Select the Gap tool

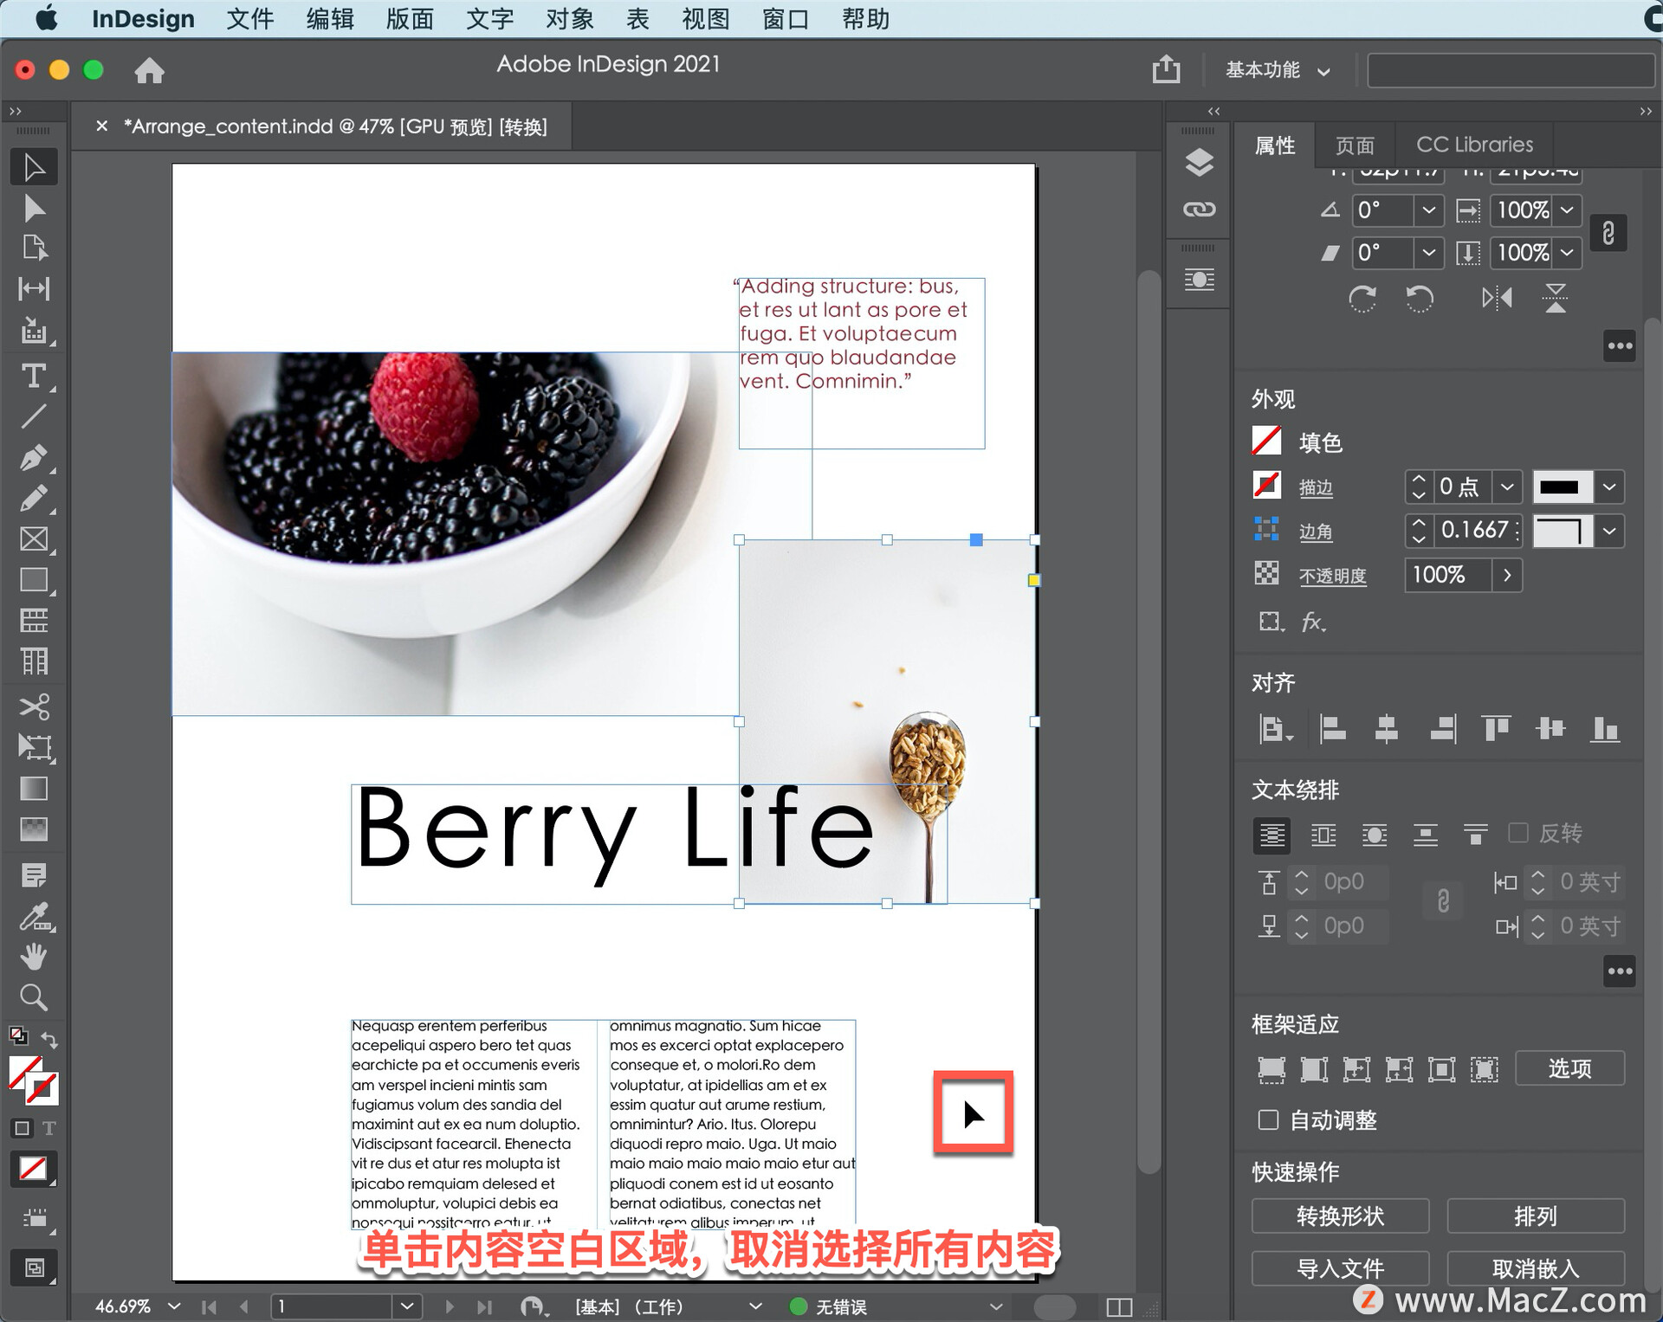coord(34,289)
